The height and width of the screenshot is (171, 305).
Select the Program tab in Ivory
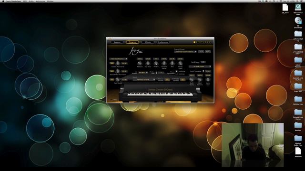tap(132, 42)
